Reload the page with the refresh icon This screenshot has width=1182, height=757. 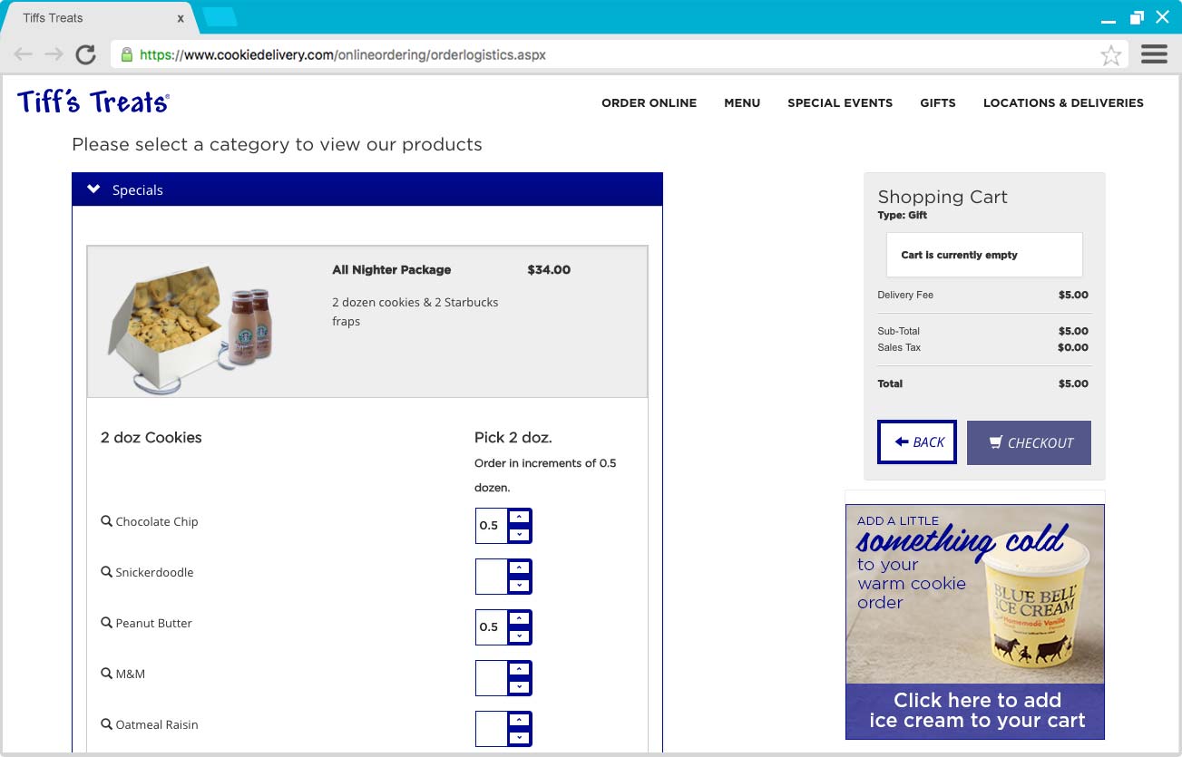click(86, 54)
